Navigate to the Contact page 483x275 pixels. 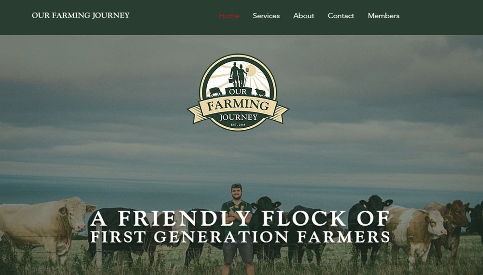coord(341,16)
